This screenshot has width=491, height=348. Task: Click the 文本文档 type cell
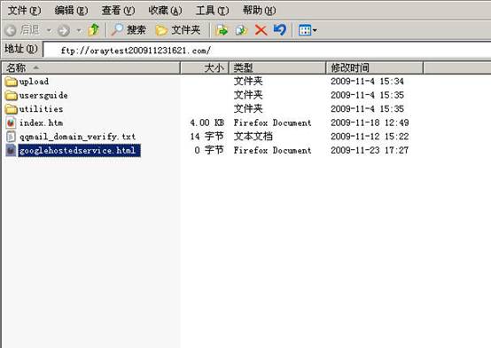(x=253, y=137)
